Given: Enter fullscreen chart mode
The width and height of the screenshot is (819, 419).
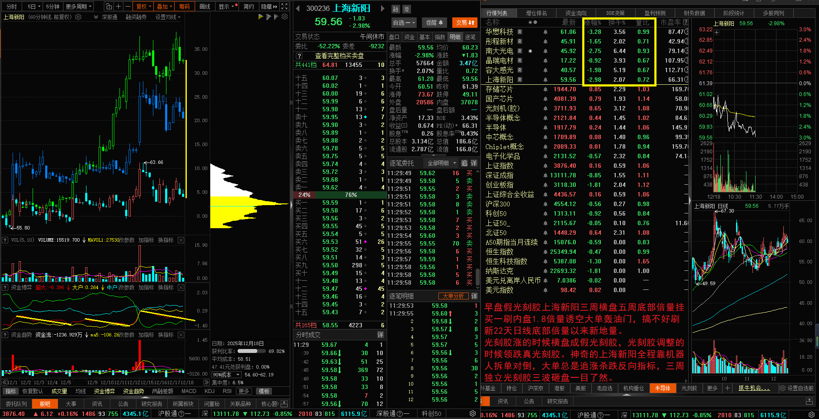Looking at the screenshot, I should click(x=284, y=7).
